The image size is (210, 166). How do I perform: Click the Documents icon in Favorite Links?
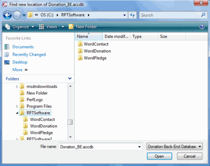[x=7, y=47]
